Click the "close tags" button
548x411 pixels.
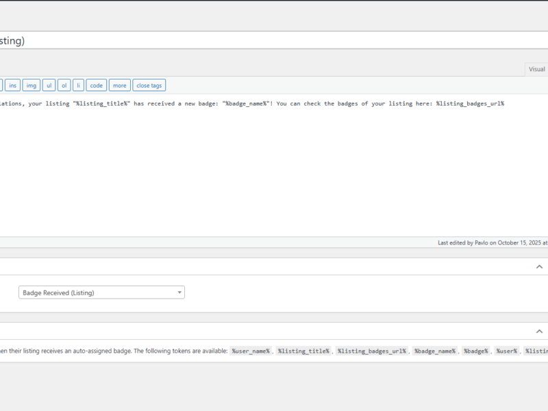coord(149,85)
